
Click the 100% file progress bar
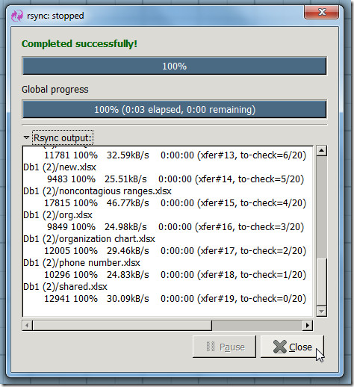click(x=175, y=66)
